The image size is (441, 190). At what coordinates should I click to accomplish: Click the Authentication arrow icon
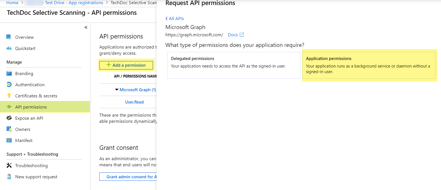point(9,85)
